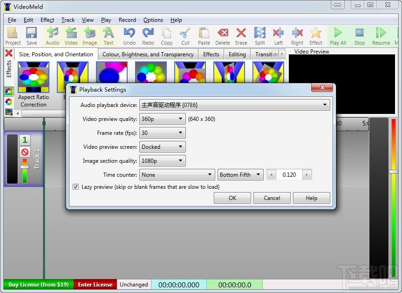Click the Project toolbar icon

[x=13, y=36]
